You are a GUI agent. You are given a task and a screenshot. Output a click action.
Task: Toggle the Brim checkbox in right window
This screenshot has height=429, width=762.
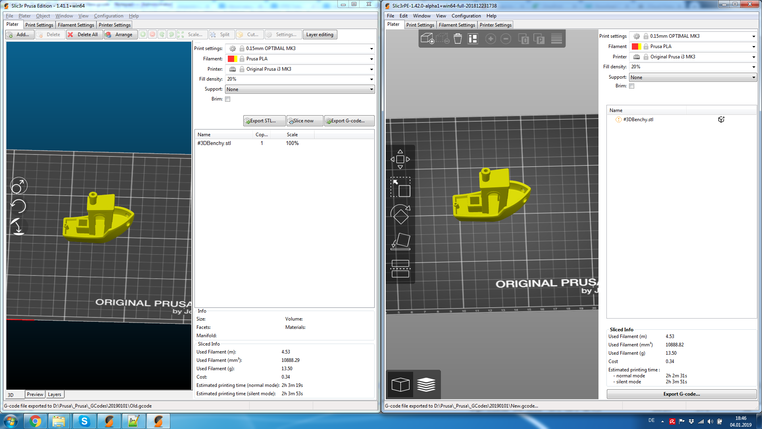[632, 86]
